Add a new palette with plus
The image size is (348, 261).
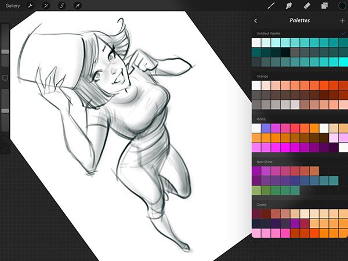click(x=342, y=21)
